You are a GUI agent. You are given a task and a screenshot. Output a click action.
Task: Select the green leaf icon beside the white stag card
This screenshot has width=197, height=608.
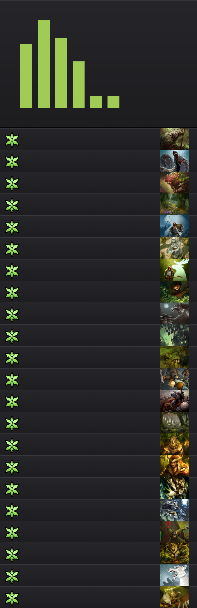(12, 271)
